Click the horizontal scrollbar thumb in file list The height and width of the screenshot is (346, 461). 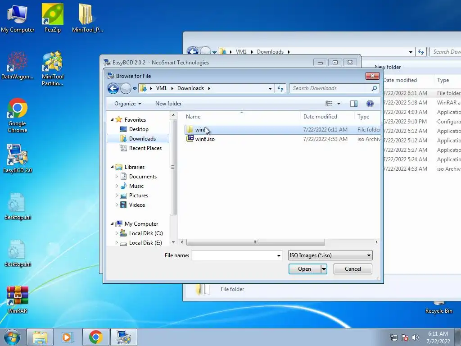pyautogui.click(x=256, y=242)
